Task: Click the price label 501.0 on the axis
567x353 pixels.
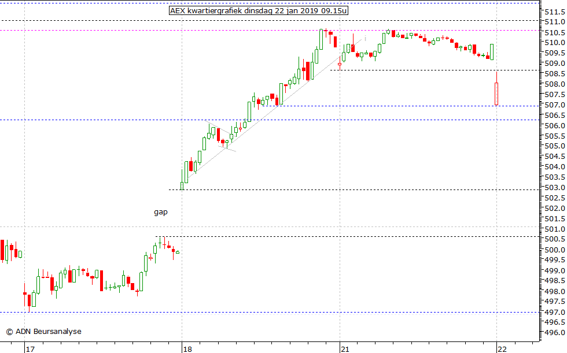Action: click(x=555, y=229)
